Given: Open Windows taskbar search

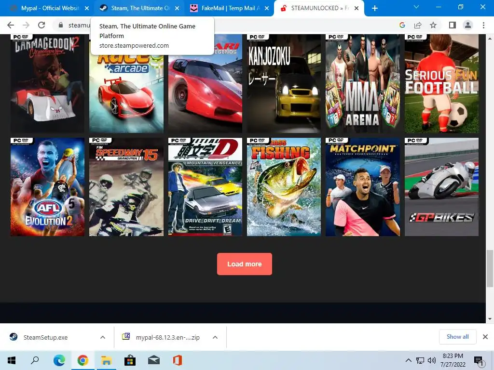Looking at the screenshot, I should point(35,360).
